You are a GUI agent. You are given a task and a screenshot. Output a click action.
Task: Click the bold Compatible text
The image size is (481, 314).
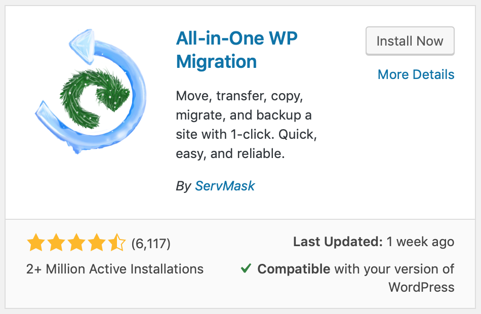click(294, 269)
